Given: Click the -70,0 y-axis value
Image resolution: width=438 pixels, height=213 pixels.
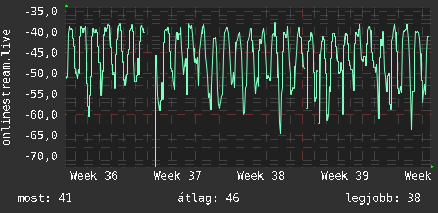Looking at the screenshot, I should 41,156.
